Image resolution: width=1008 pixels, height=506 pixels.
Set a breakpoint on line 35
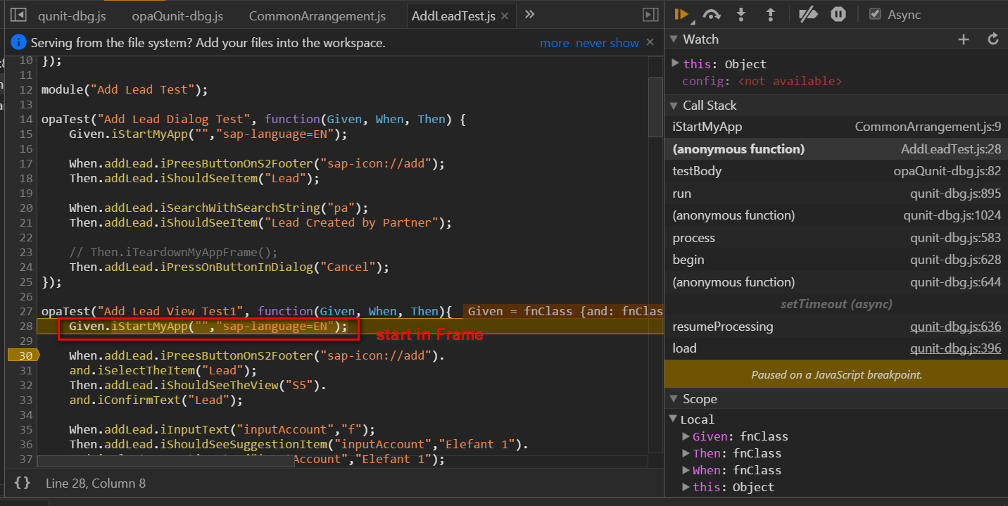coord(25,429)
